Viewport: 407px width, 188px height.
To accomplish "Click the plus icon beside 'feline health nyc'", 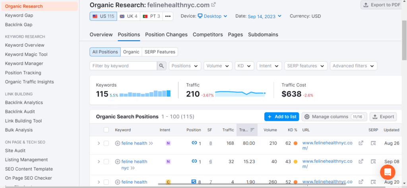I will point(118,161).
